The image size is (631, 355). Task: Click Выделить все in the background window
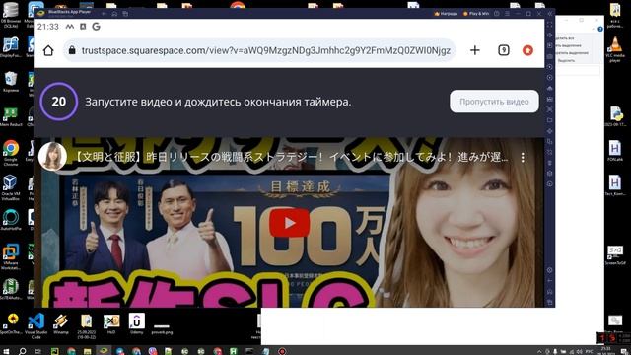(x=566, y=38)
